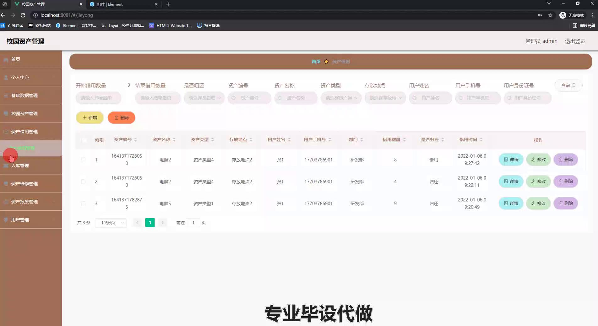Check the checkbox for row 1
Screen dimensions: 598x326
pyautogui.click(x=83, y=160)
